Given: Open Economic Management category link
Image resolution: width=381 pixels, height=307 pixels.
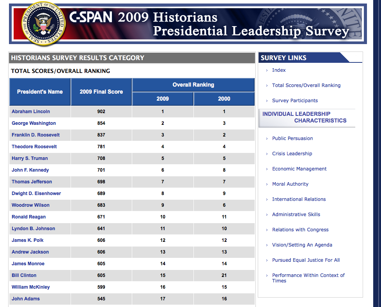Looking at the screenshot, I should [x=299, y=169].
